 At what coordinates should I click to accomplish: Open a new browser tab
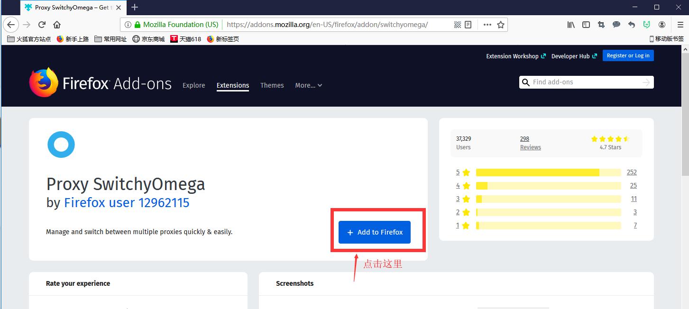pyautogui.click(x=135, y=7)
